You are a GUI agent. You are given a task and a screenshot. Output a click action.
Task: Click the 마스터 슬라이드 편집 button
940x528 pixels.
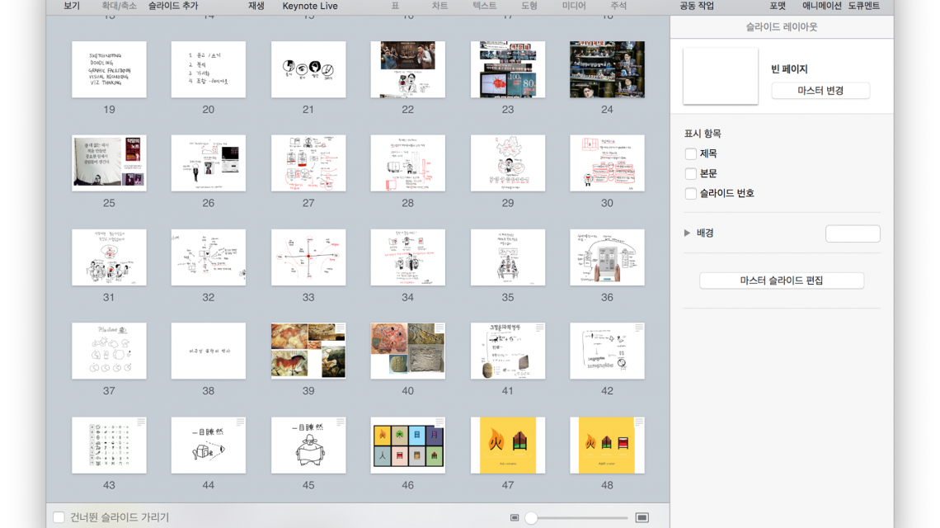click(x=781, y=280)
